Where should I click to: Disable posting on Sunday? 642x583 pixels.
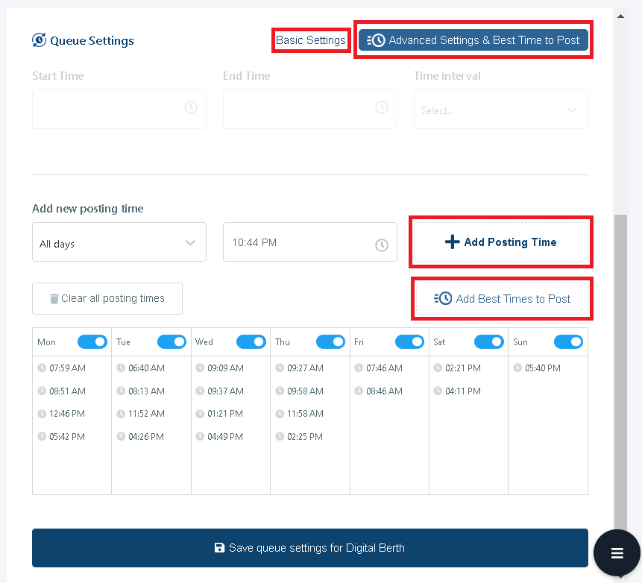coord(568,341)
